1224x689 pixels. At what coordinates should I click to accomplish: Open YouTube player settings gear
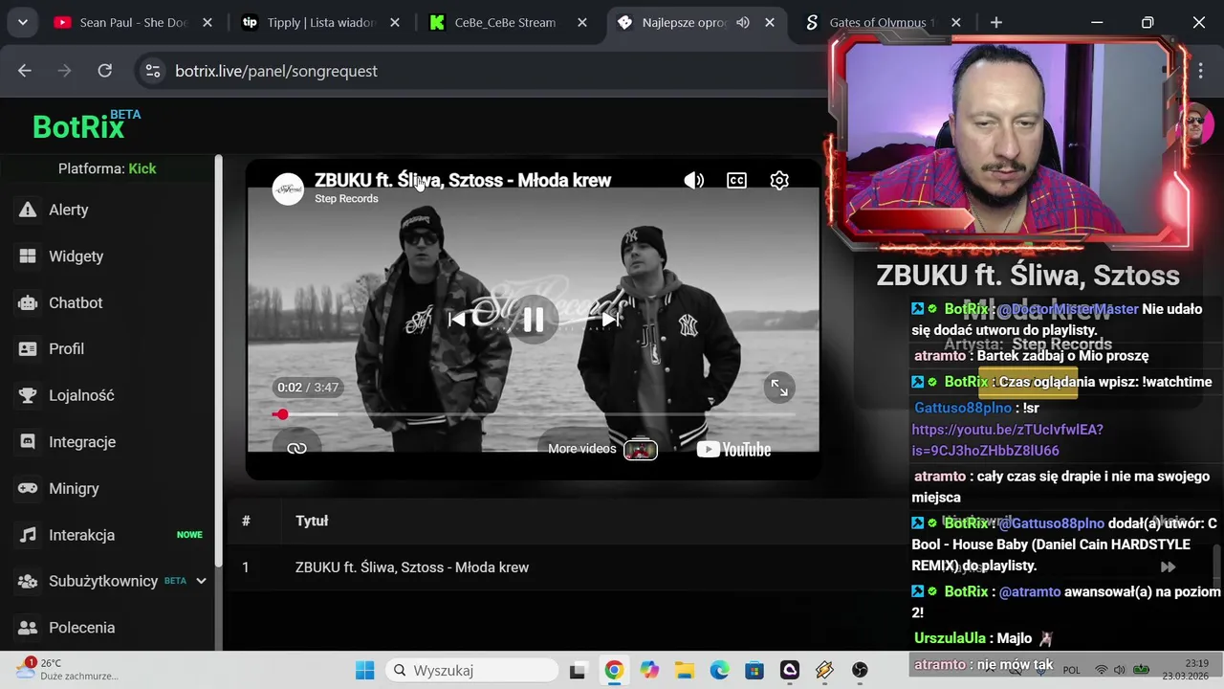(779, 180)
